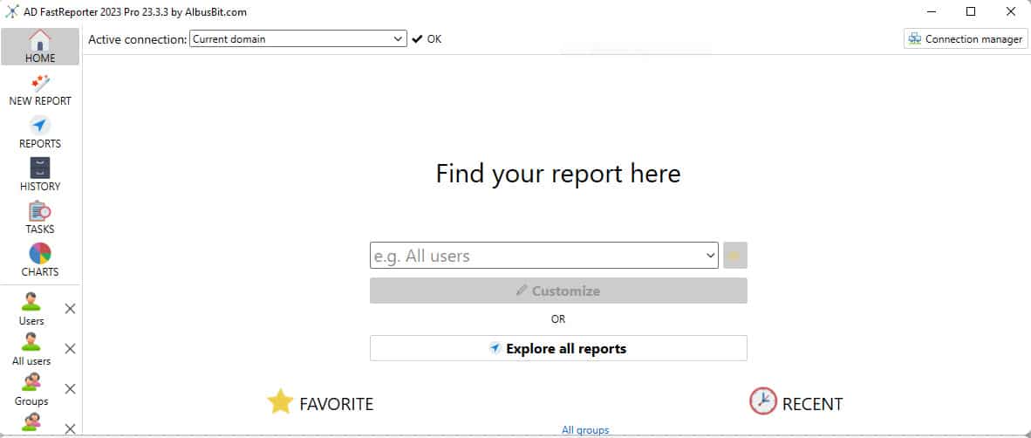
Task: Open the All users report shortcut
Action: tap(31, 349)
